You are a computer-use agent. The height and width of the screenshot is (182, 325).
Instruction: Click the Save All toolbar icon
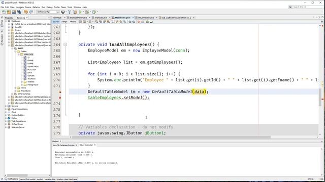click(19, 12)
